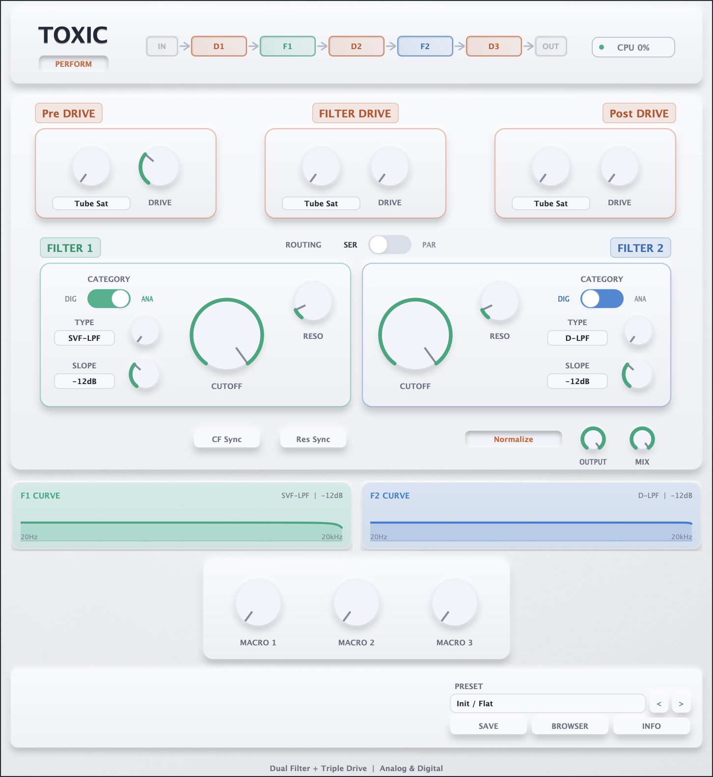The width and height of the screenshot is (713, 777).
Task: Click the Post Drive type knob
Action: [x=551, y=167]
